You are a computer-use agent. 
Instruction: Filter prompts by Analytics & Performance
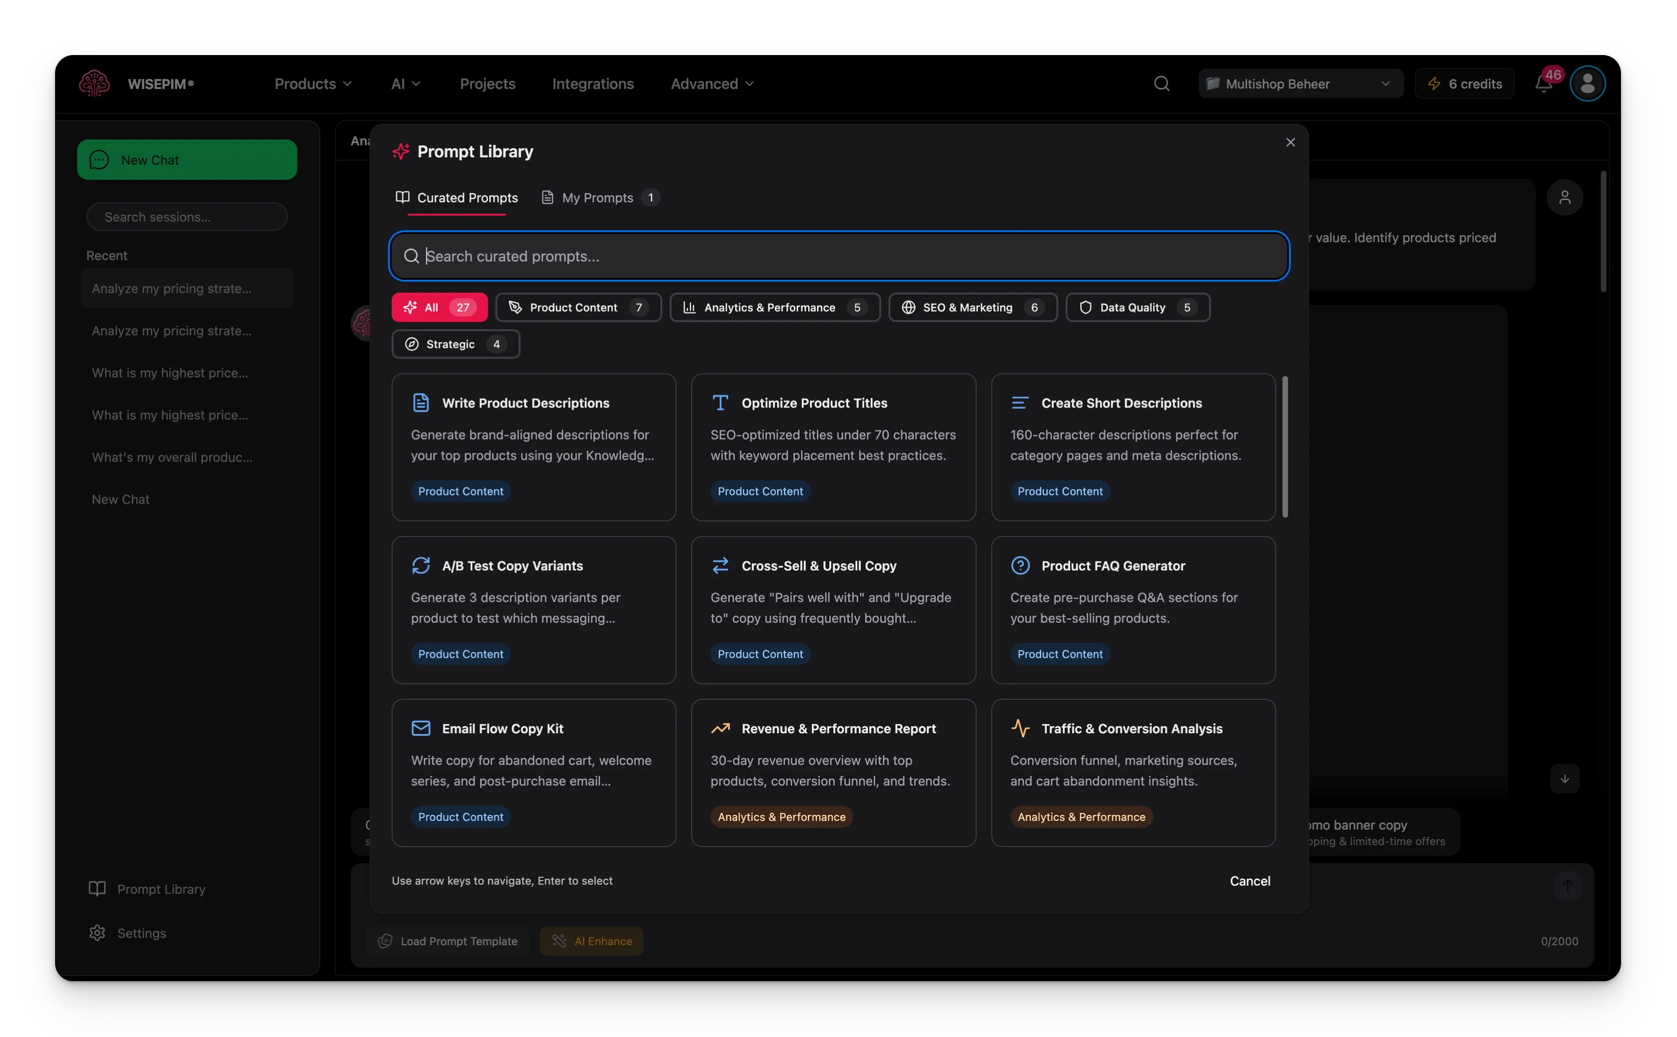[x=774, y=307]
